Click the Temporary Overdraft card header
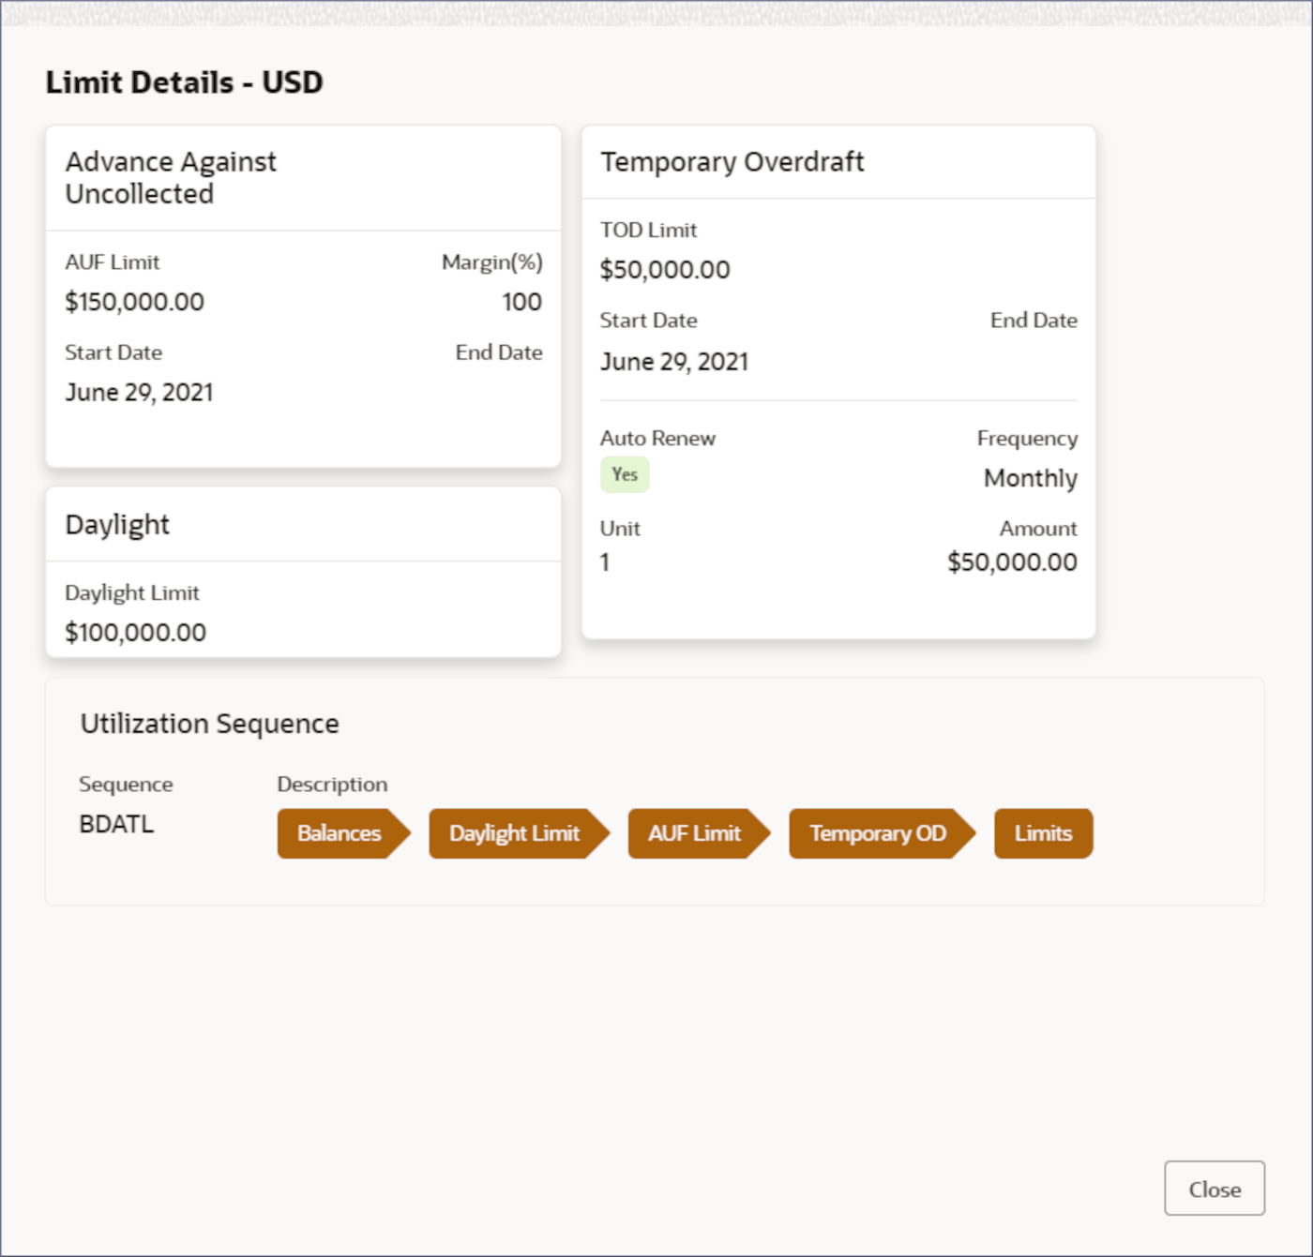 [x=732, y=162]
